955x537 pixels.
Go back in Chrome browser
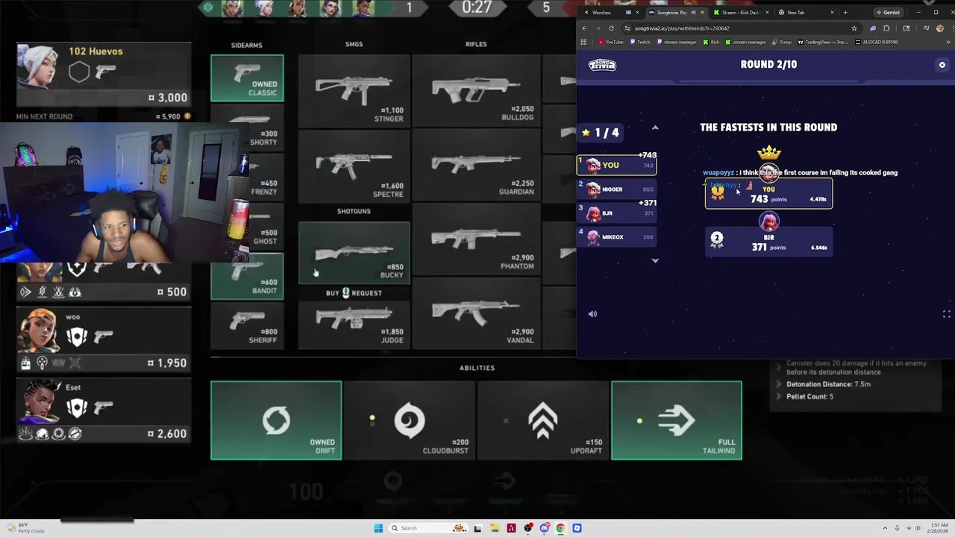(585, 28)
